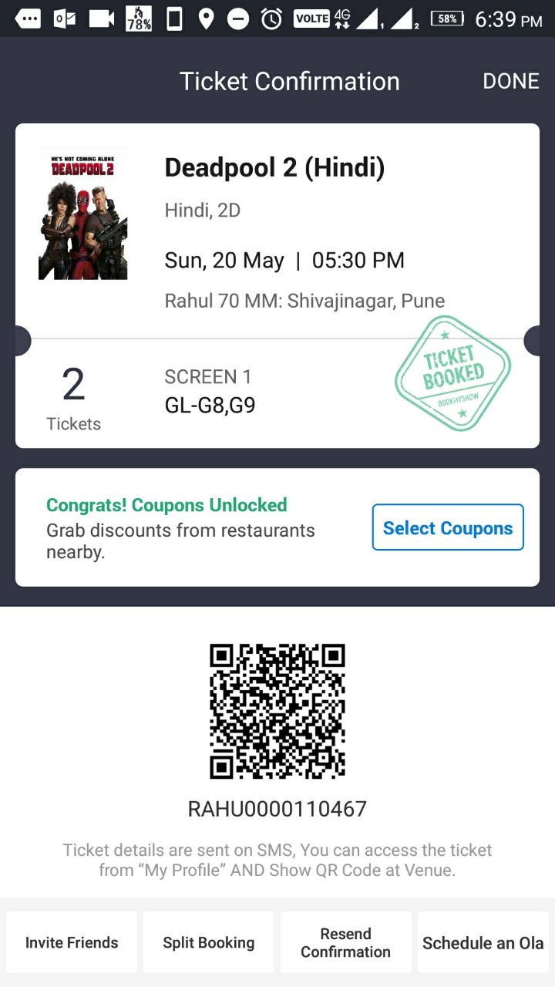
Task: Tap the Outlook notification icon
Action: (65, 19)
